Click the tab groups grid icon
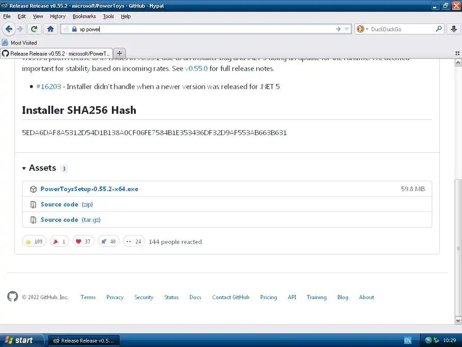Screen dimensions: 462x347 pos(457,53)
